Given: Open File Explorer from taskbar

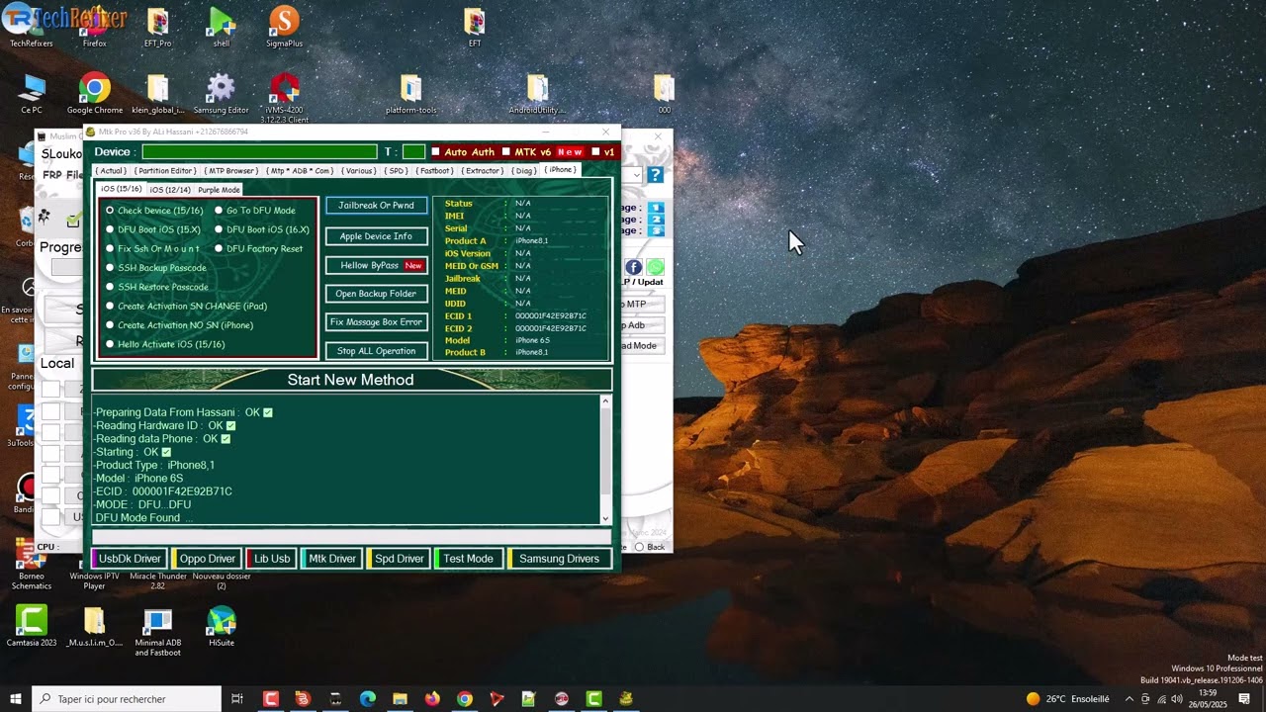Looking at the screenshot, I should tap(400, 699).
